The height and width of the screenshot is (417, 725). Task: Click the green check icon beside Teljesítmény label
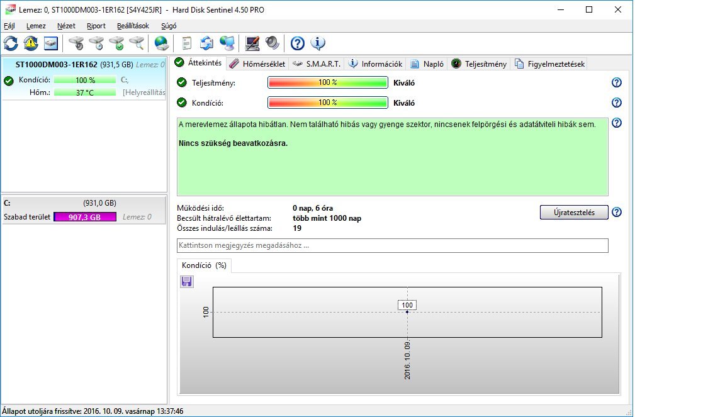[182, 83]
